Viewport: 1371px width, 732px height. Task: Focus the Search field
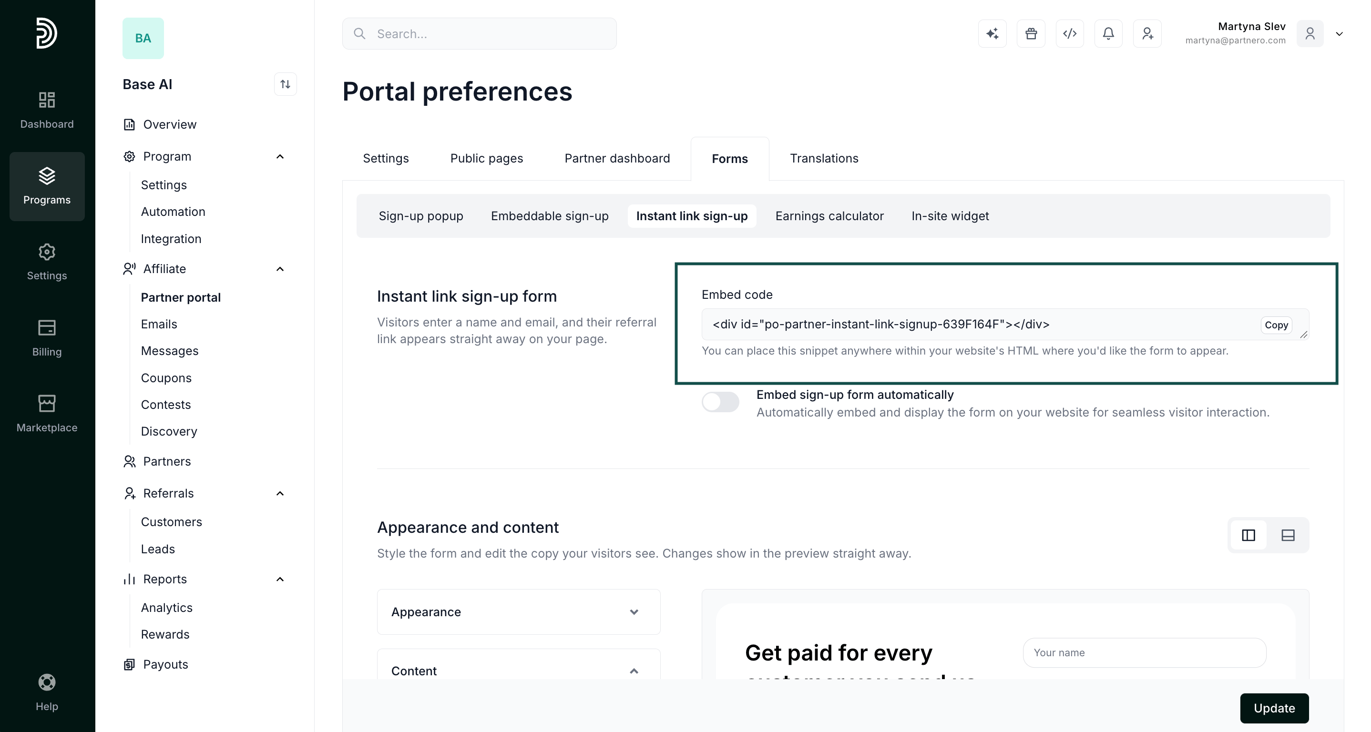click(x=479, y=33)
